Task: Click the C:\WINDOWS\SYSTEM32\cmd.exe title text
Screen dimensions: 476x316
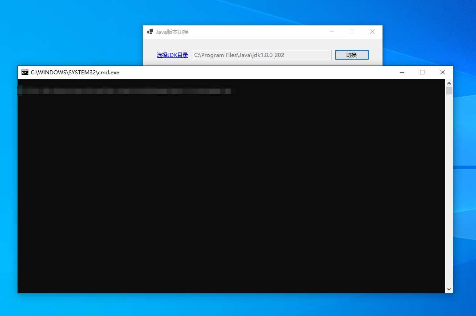Action: (x=75, y=72)
